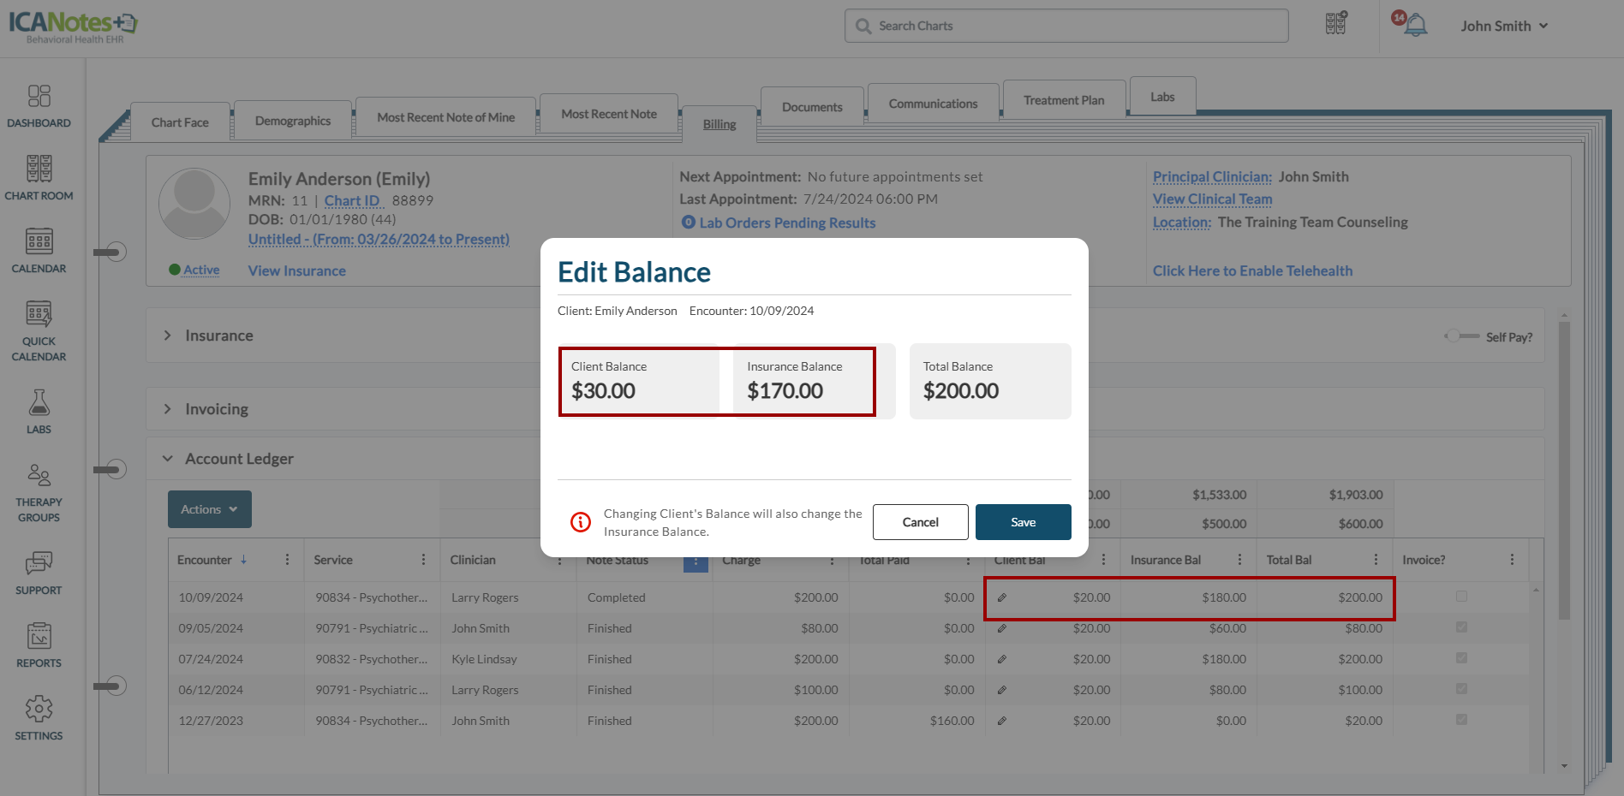
Task: Open the Dashboard icon in sidebar
Action: (39, 97)
